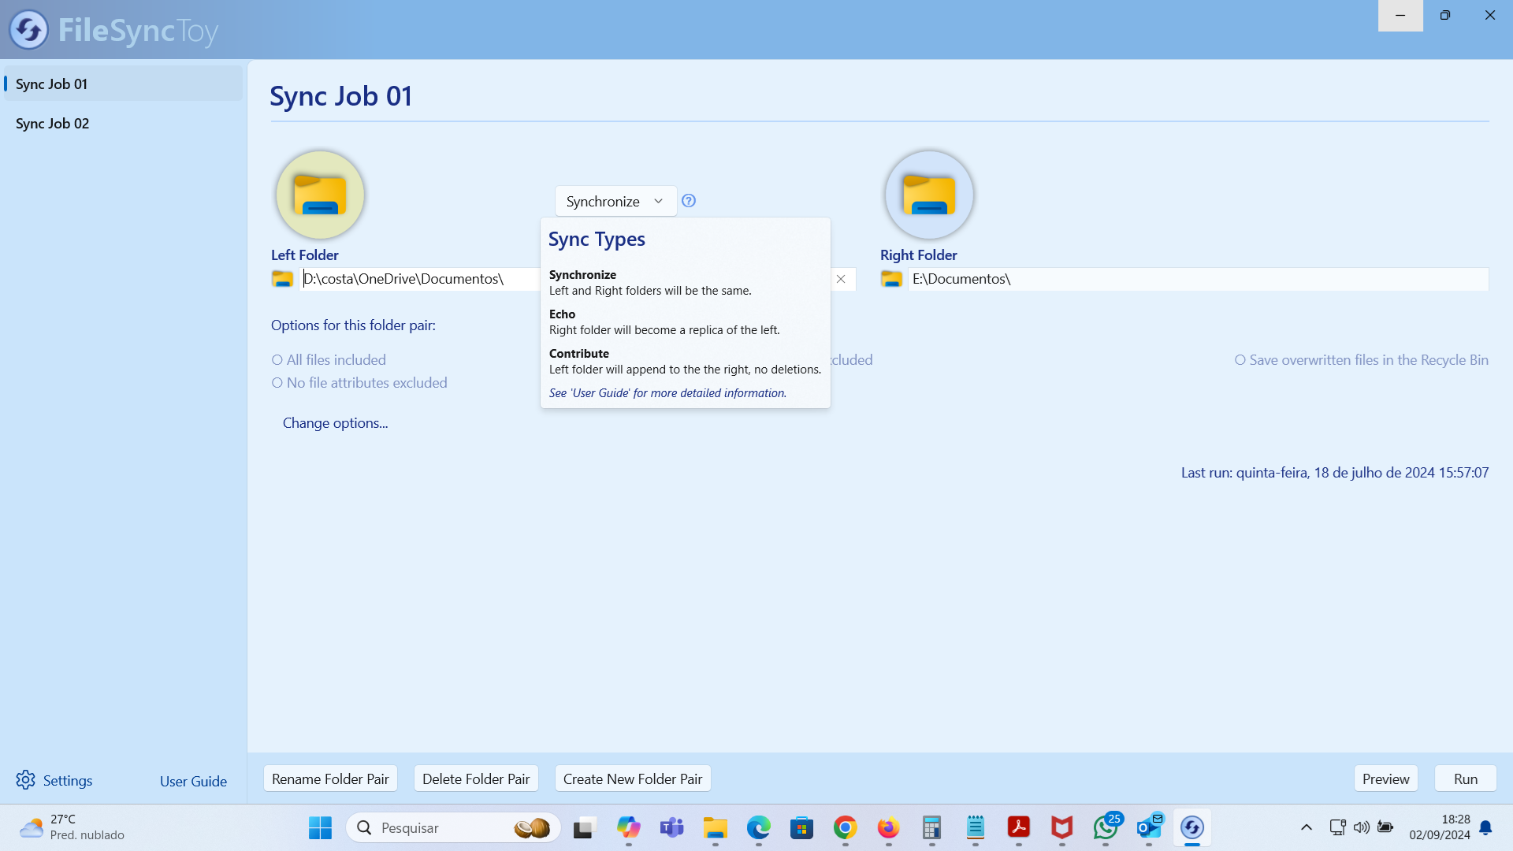Viewport: 1513px width, 851px height.
Task: Click the large Left Folder circle icon
Action: 320,195
